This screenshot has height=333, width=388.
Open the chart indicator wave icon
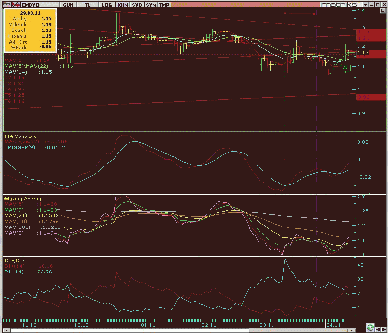[x=16, y=4]
